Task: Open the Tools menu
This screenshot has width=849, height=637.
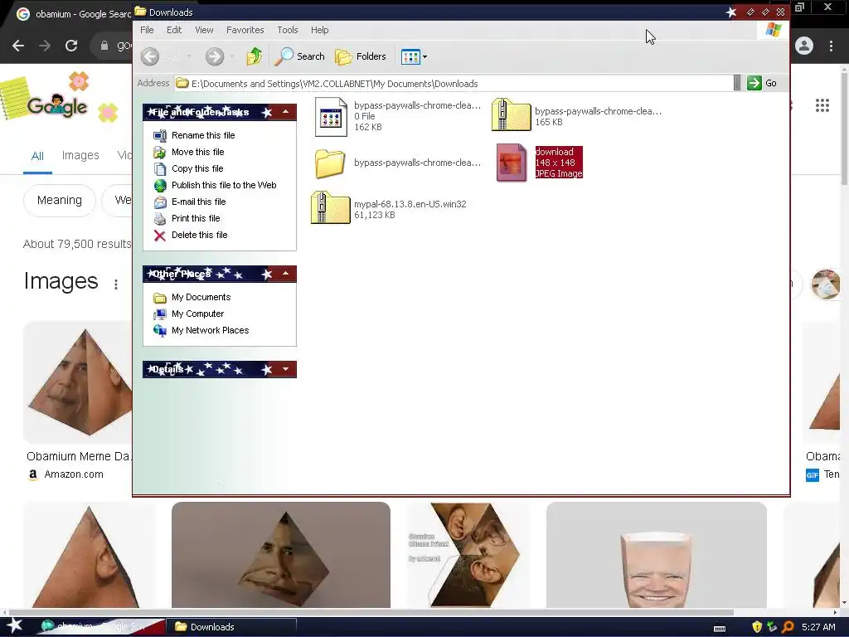Action: (288, 30)
